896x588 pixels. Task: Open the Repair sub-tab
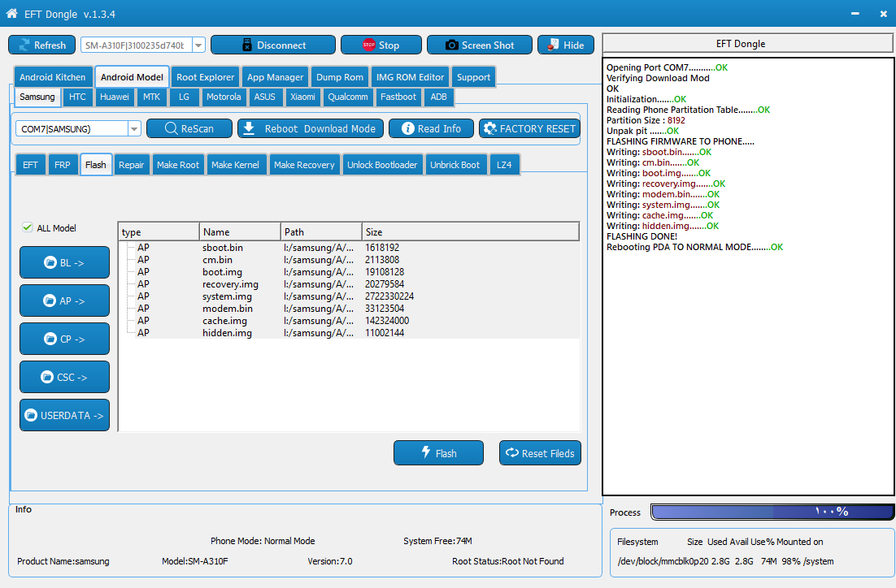131,165
